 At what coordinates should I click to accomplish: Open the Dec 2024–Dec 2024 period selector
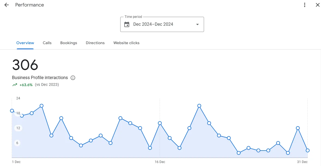pyautogui.click(x=162, y=24)
